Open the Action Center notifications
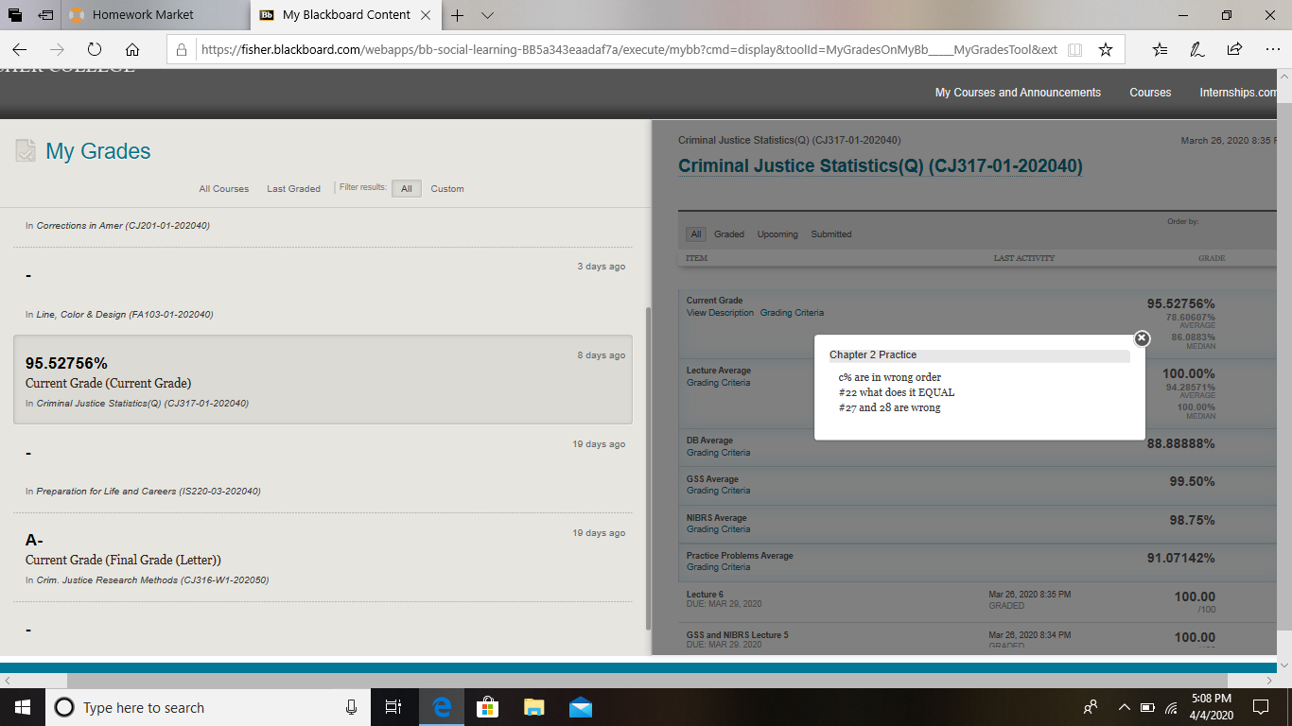Viewport: 1292px width, 726px height. [1261, 707]
